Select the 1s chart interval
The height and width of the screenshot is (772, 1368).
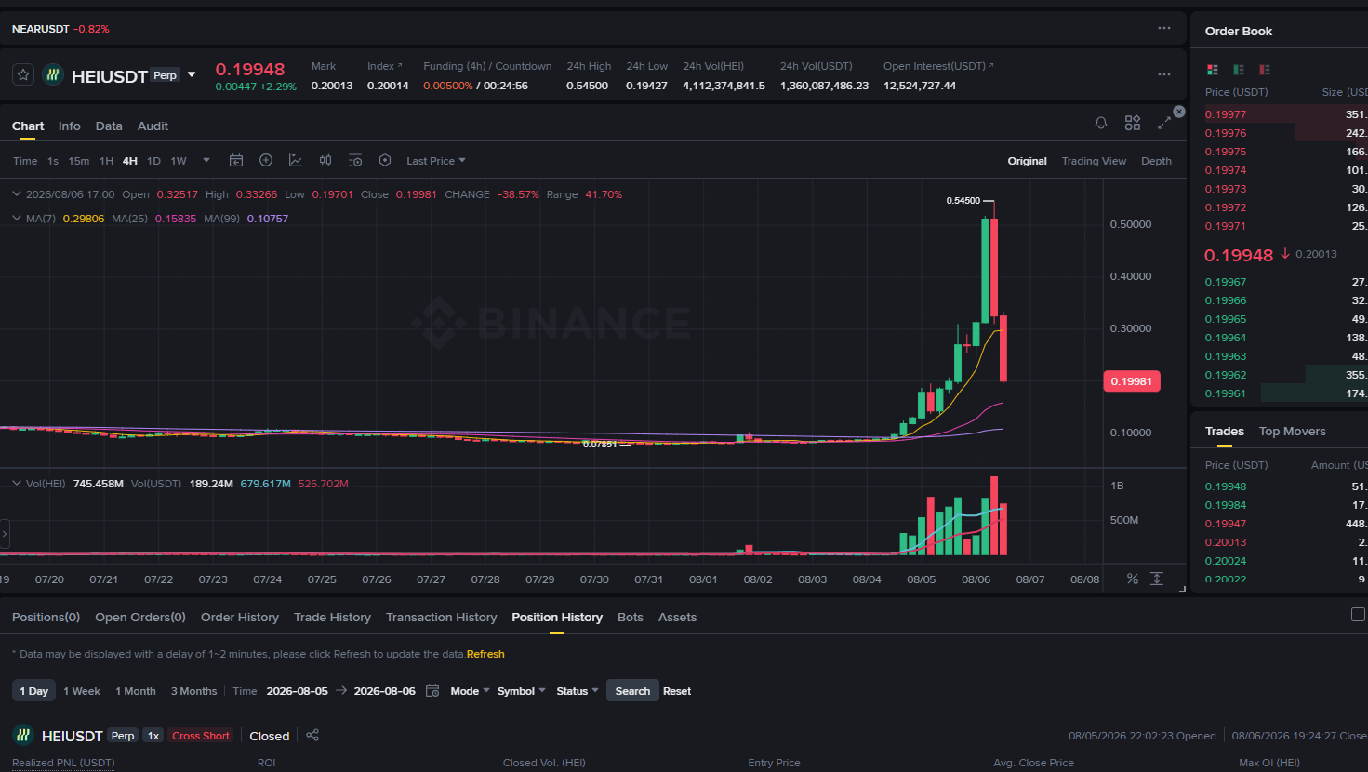coord(53,161)
